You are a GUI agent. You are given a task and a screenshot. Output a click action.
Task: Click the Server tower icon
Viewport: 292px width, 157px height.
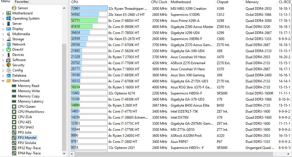[x=9, y=24]
